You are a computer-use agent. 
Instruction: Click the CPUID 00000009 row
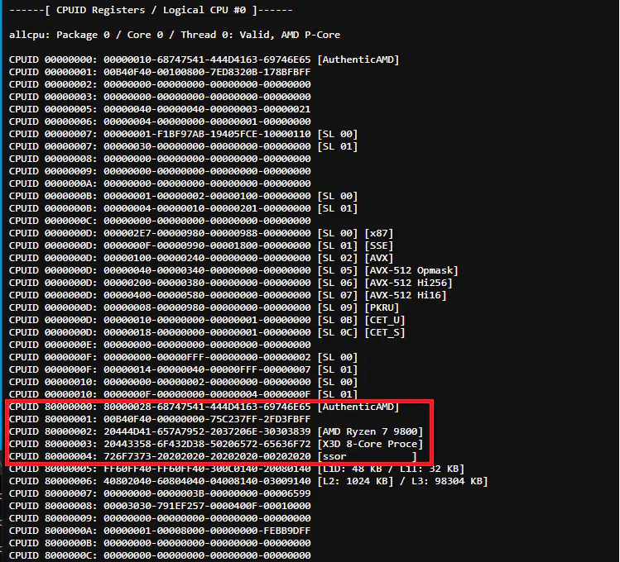pos(160,171)
